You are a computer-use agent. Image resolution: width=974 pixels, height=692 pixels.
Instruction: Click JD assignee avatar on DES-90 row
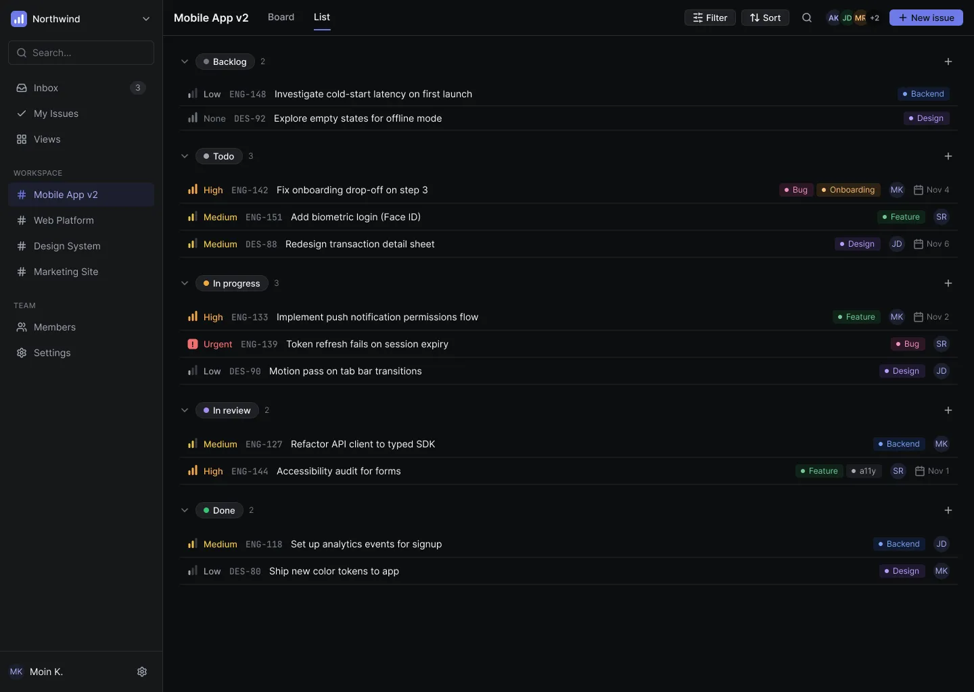[x=942, y=371]
